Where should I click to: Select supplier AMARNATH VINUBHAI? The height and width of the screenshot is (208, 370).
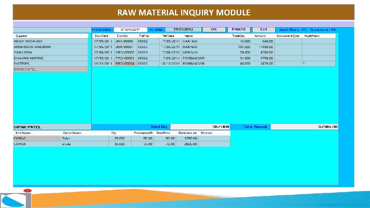[x=50, y=47]
